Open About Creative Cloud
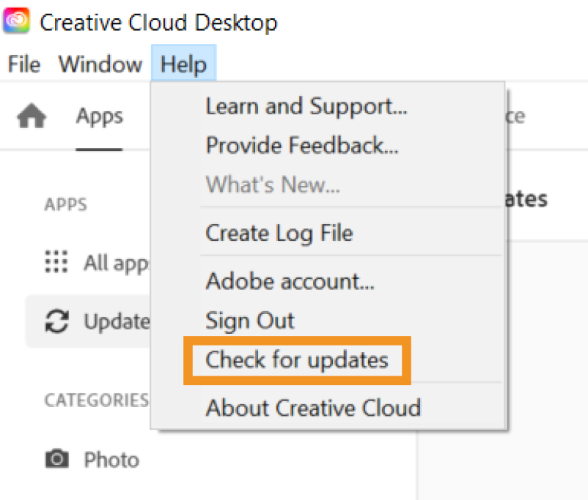The image size is (588, 500). point(313,408)
